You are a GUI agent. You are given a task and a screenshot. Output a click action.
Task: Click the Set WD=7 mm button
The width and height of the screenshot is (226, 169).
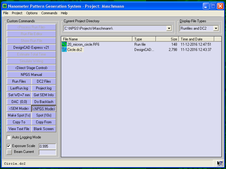[x=19, y=95]
